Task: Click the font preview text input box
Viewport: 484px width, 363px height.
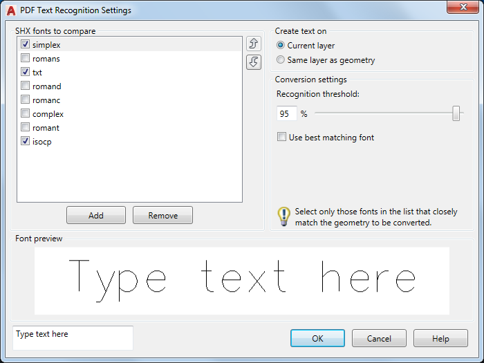Action: pos(73,338)
